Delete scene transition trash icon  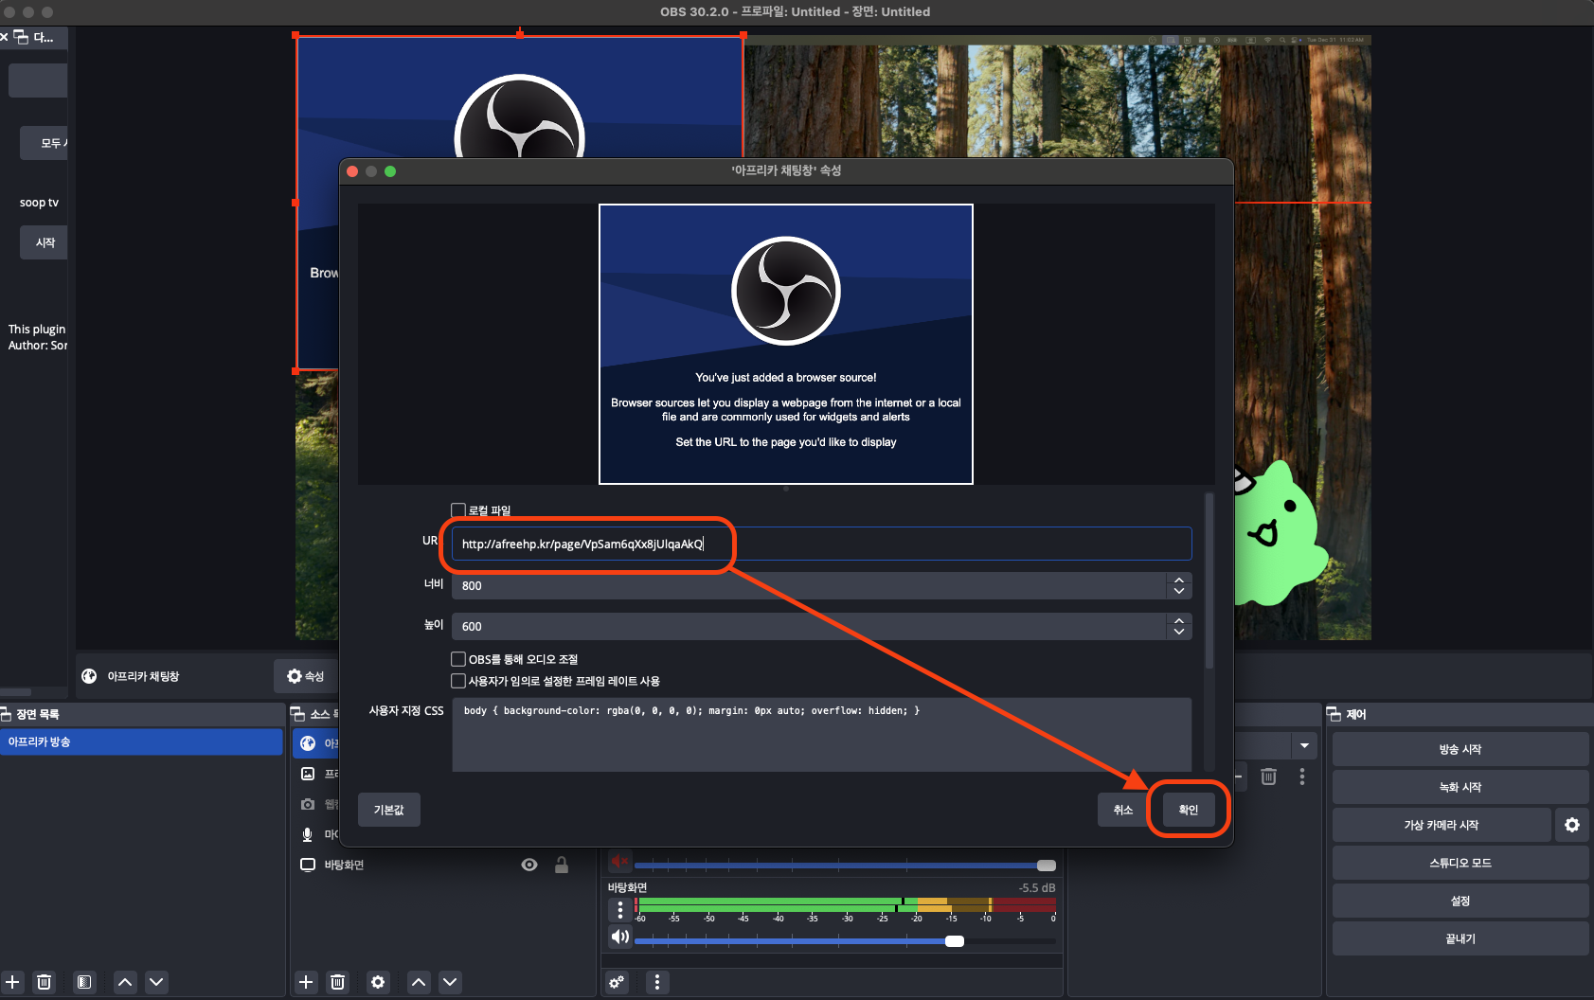click(1269, 777)
